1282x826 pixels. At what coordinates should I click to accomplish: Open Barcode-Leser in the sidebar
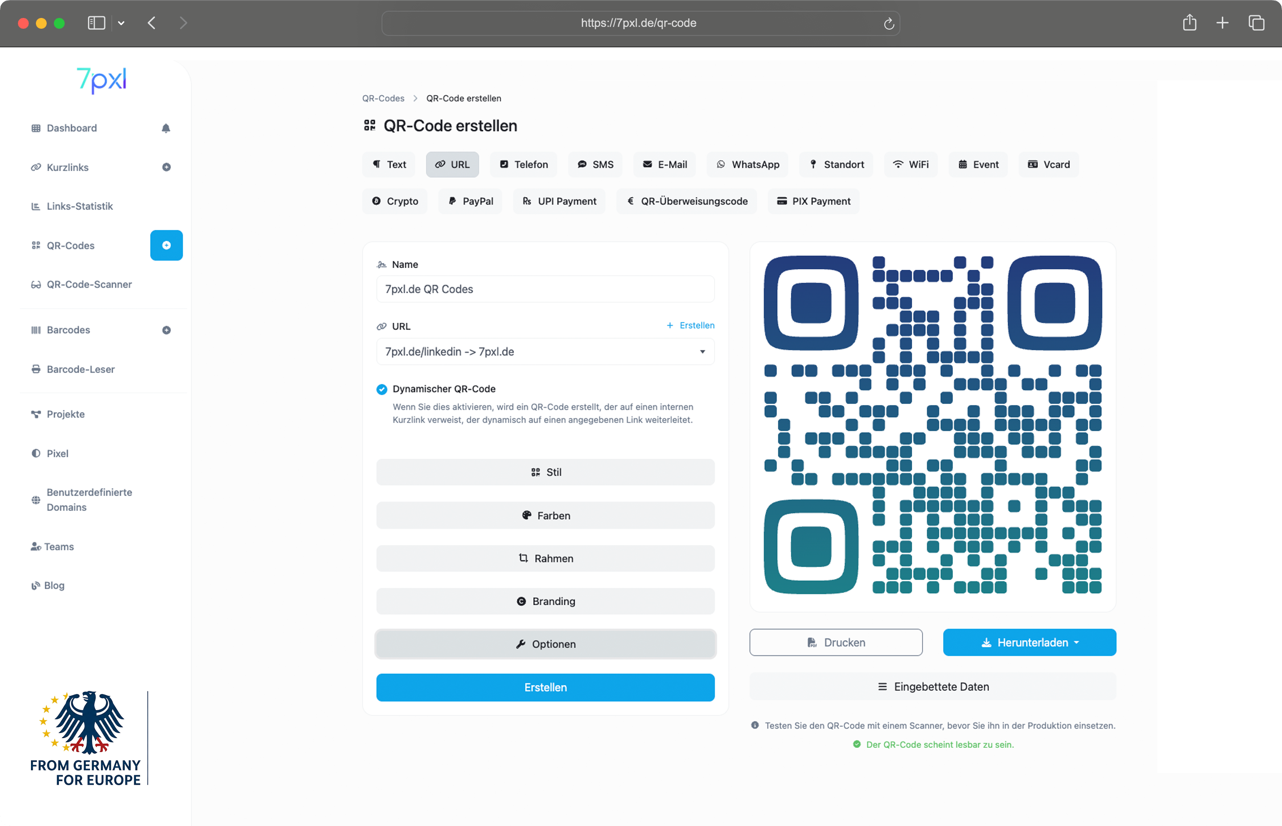tap(80, 369)
